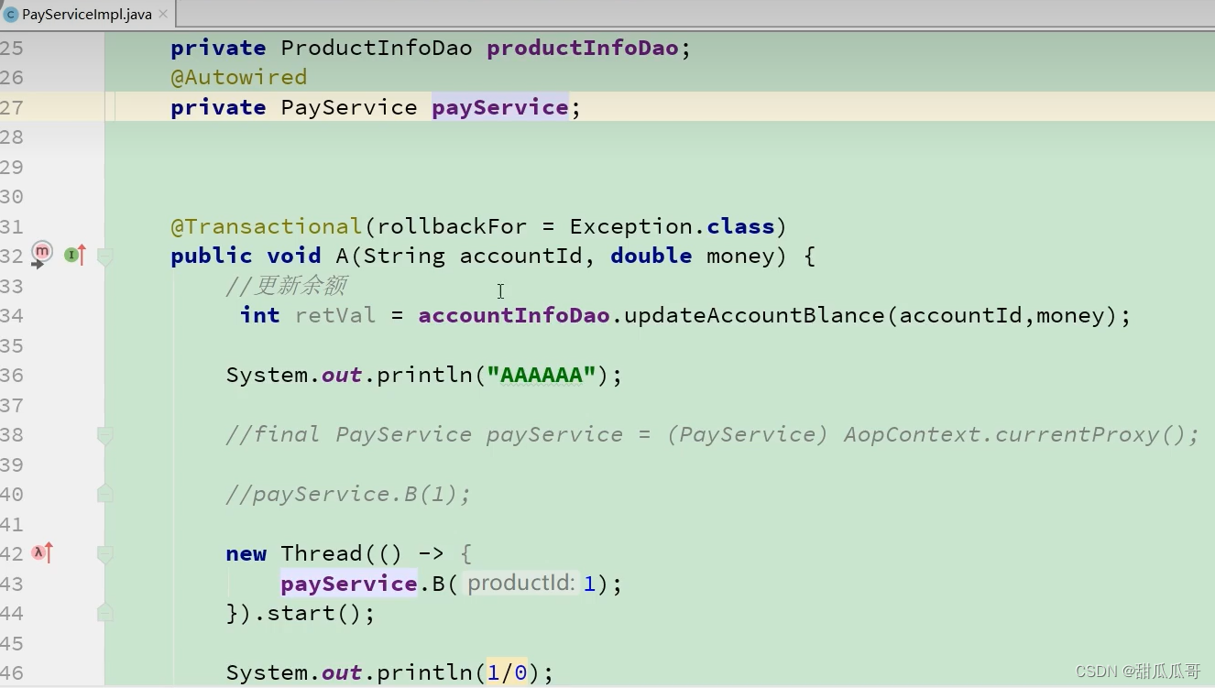The height and width of the screenshot is (688, 1215).
Task: Click the payService reference on line 43
Action: pyautogui.click(x=349, y=584)
